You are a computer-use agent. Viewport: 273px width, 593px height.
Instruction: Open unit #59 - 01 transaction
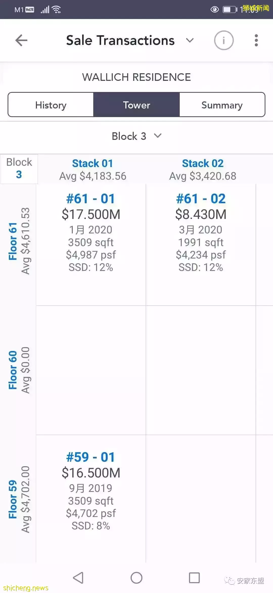coord(91,490)
